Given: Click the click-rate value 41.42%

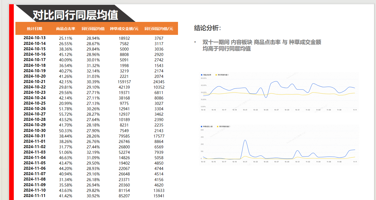Looking at the screenshot, I should pyautogui.click(x=66, y=196).
